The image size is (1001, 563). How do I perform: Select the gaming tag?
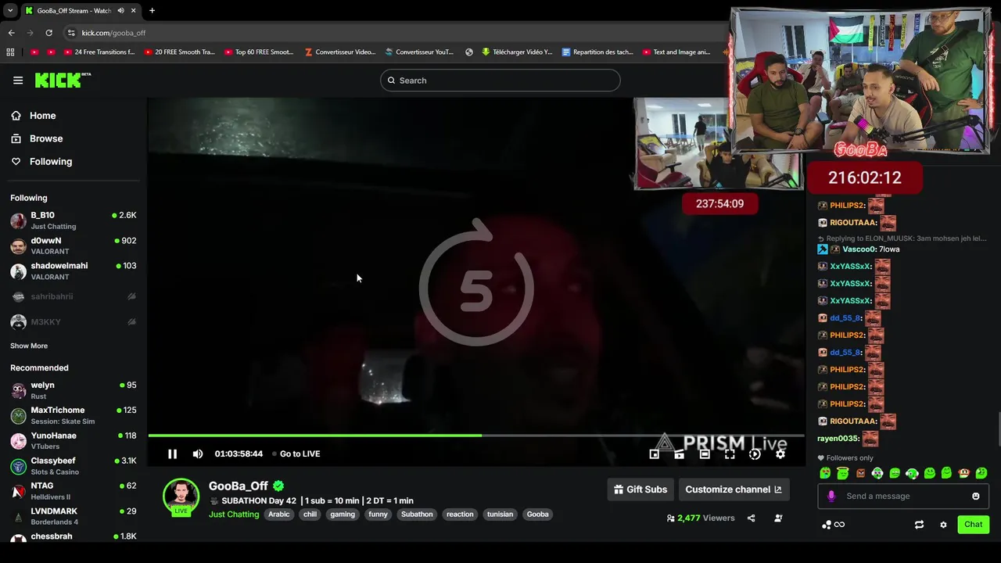tap(343, 515)
